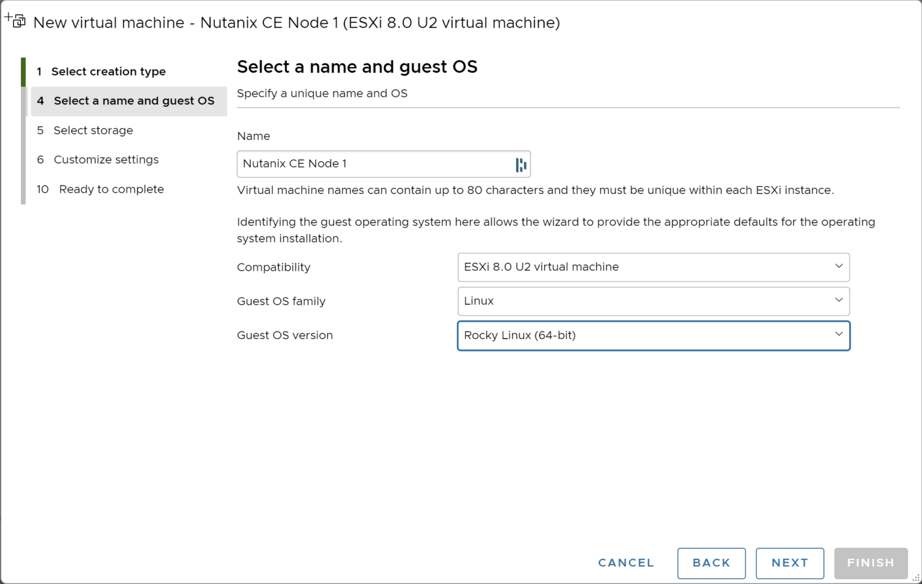Click the validation icon inside the Name field

[521, 164]
